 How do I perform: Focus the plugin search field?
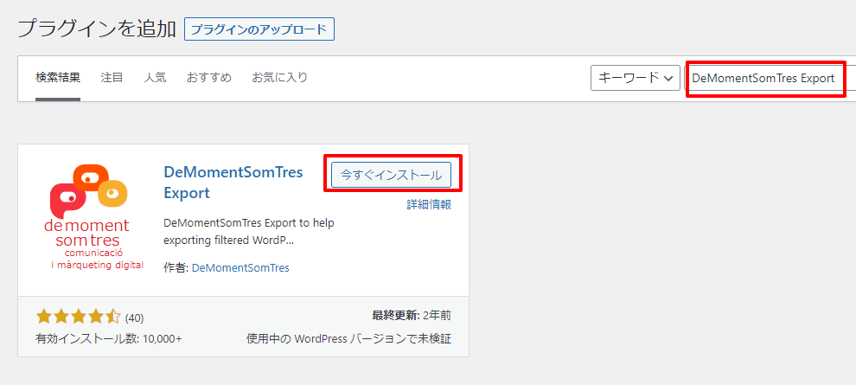point(765,78)
